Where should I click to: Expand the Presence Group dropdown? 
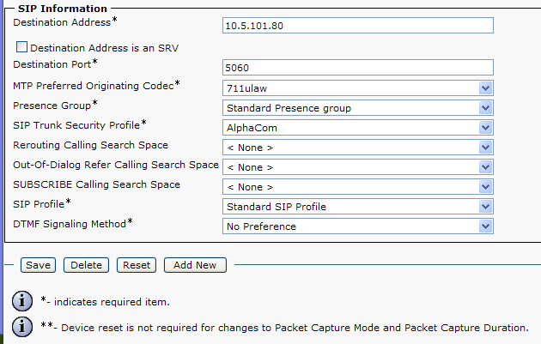pyautogui.click(x=356, y=107)
